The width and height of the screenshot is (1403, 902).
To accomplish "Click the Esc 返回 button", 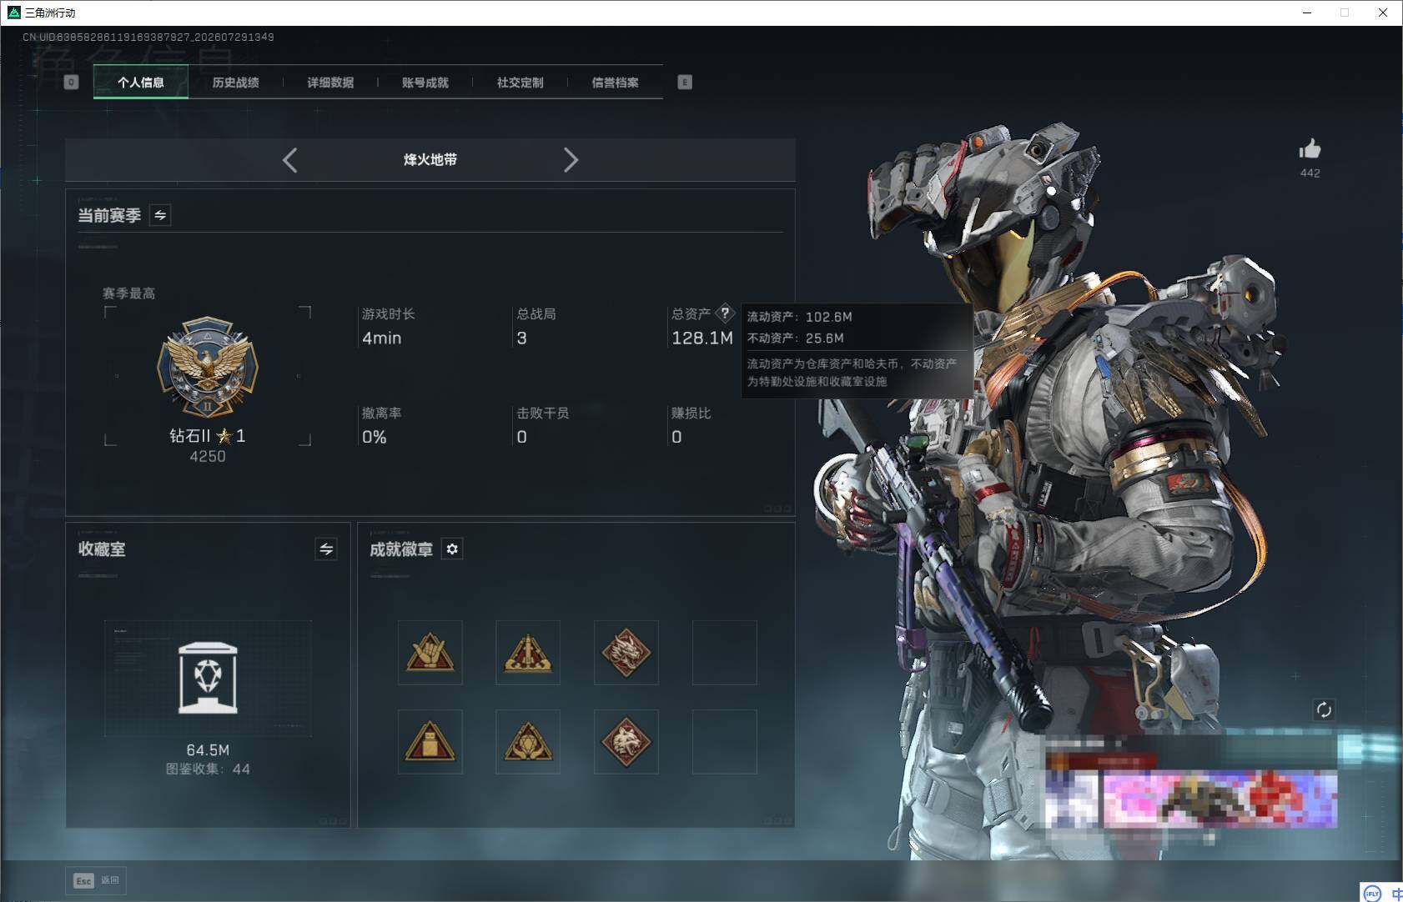I will [x=96, y=880].
